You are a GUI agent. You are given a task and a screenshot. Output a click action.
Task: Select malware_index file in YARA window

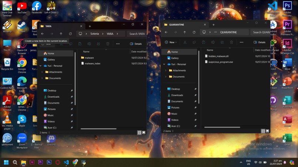(92, 63)
